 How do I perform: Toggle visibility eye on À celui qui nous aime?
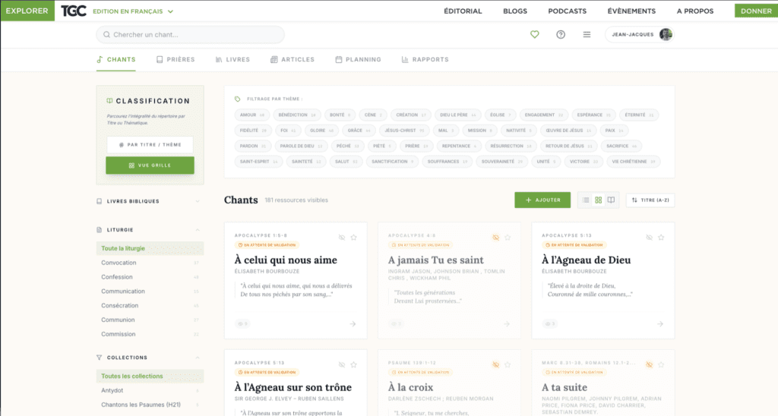coord(342,238)
